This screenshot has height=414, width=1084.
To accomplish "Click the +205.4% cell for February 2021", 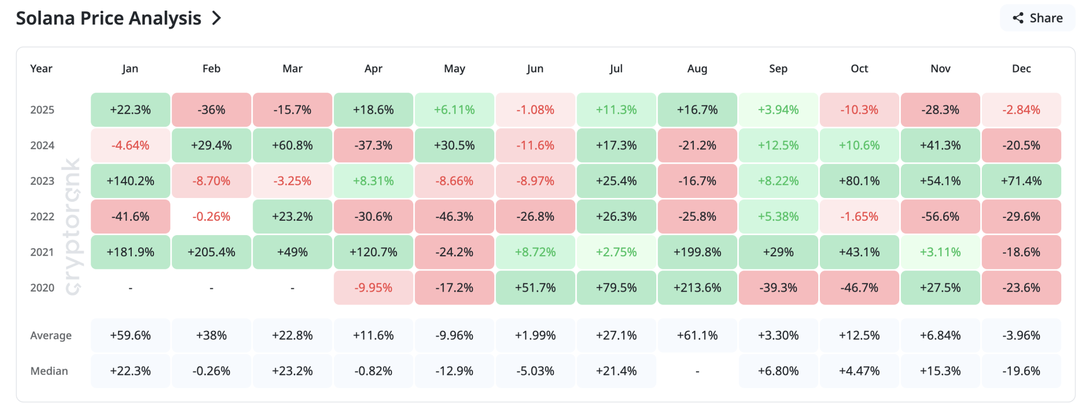I will (211, 252).
